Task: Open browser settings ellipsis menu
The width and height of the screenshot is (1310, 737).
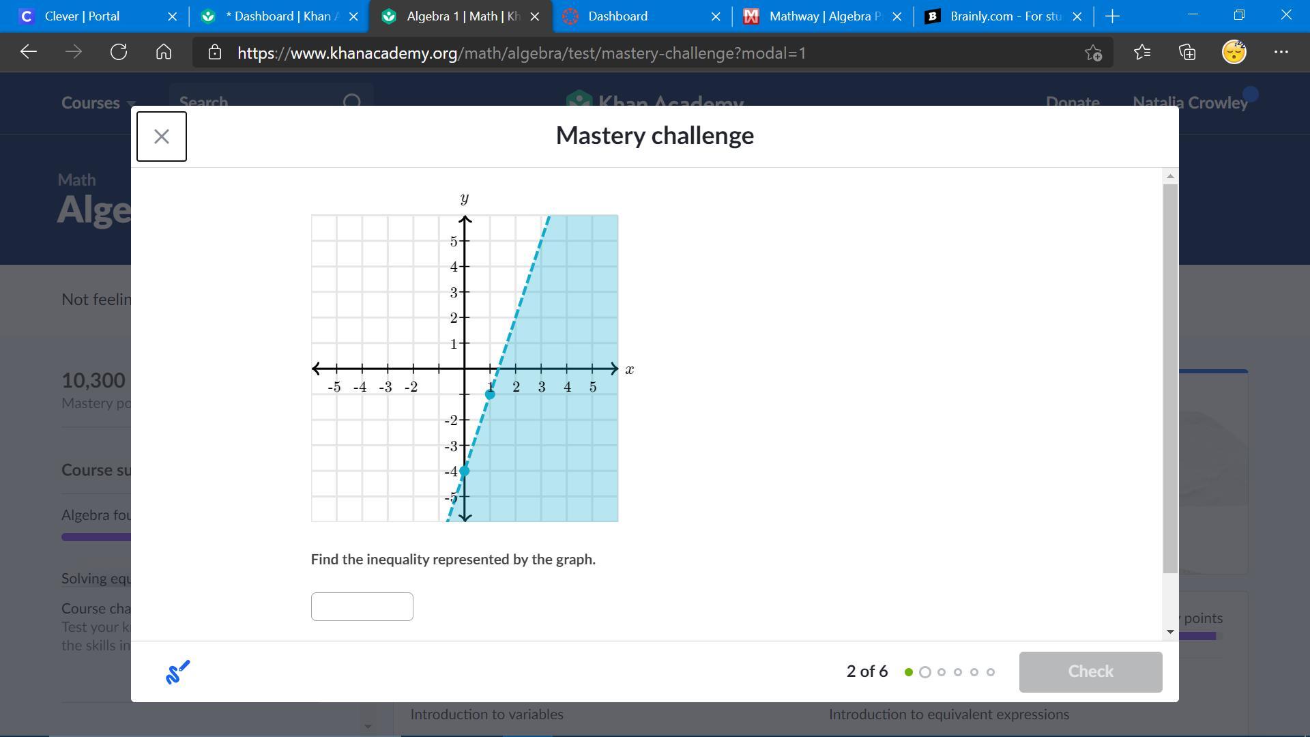Action: click(x=1281, y=53)
